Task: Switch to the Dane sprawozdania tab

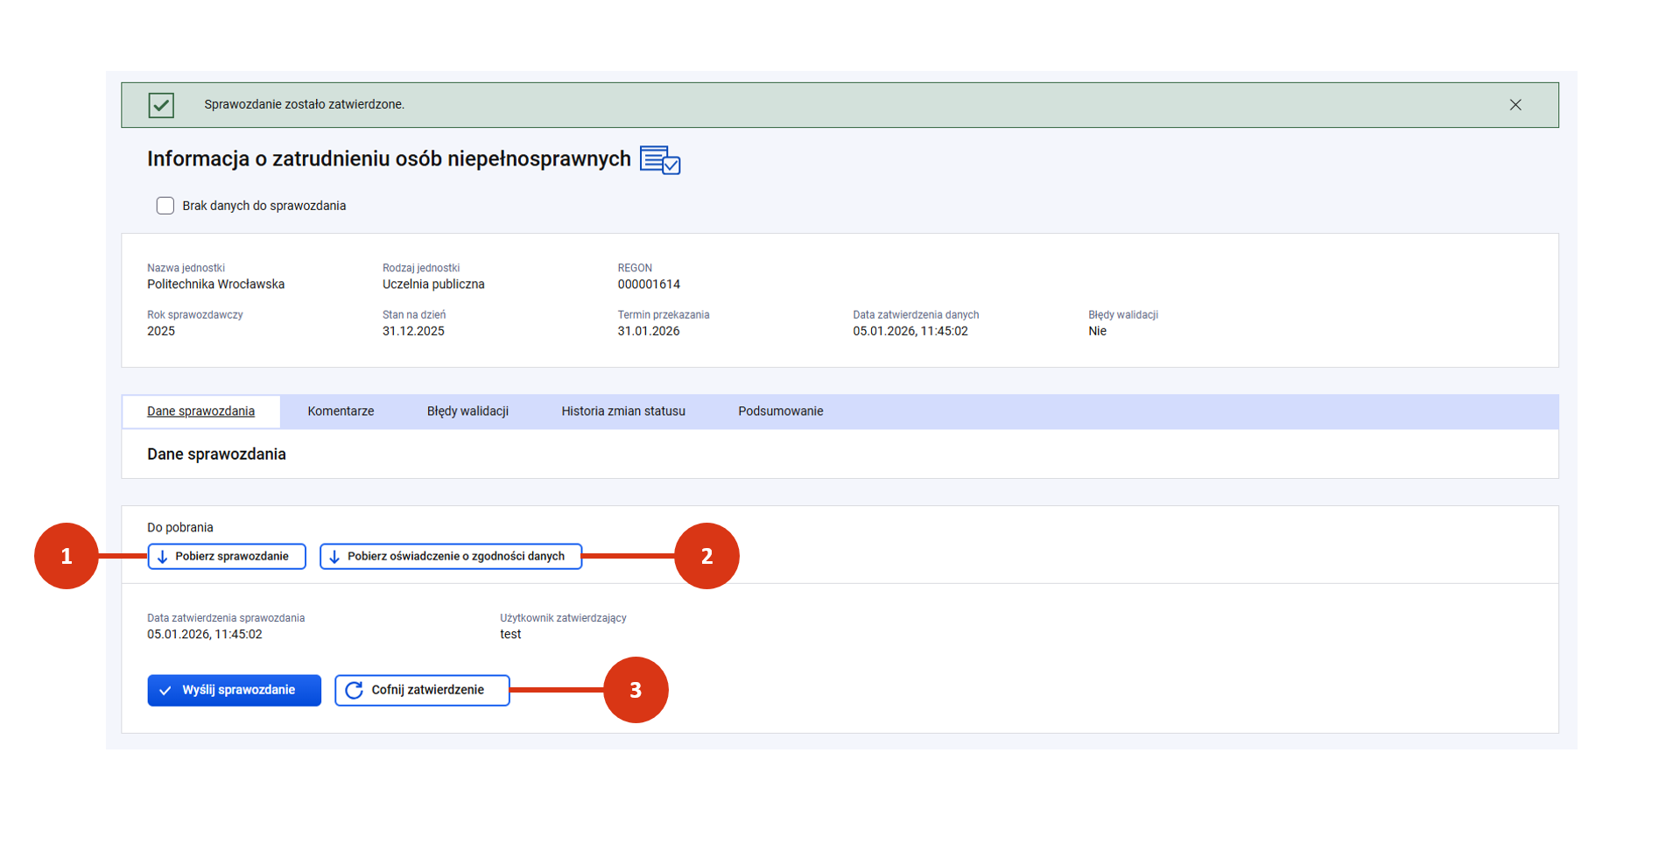Action: pyautogui.click(x=200, y=411)
